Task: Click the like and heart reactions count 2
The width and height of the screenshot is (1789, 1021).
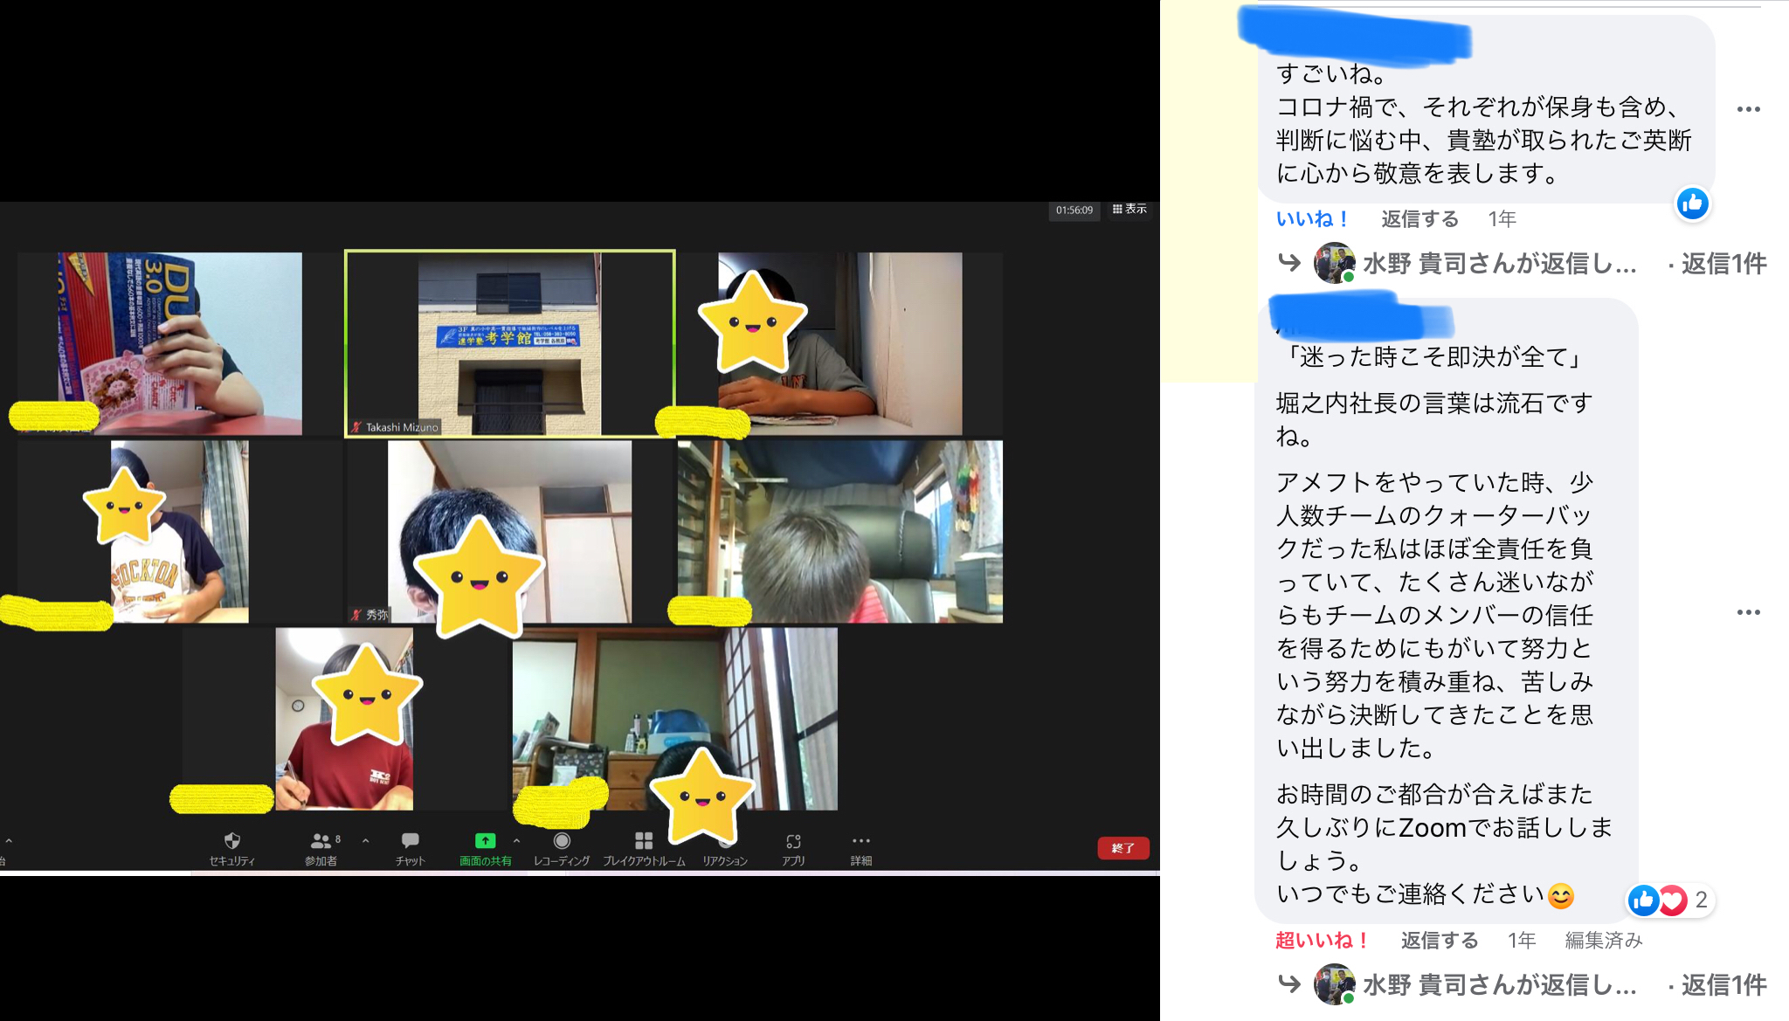Action: pyautogui.click(x=1669, y=900)
